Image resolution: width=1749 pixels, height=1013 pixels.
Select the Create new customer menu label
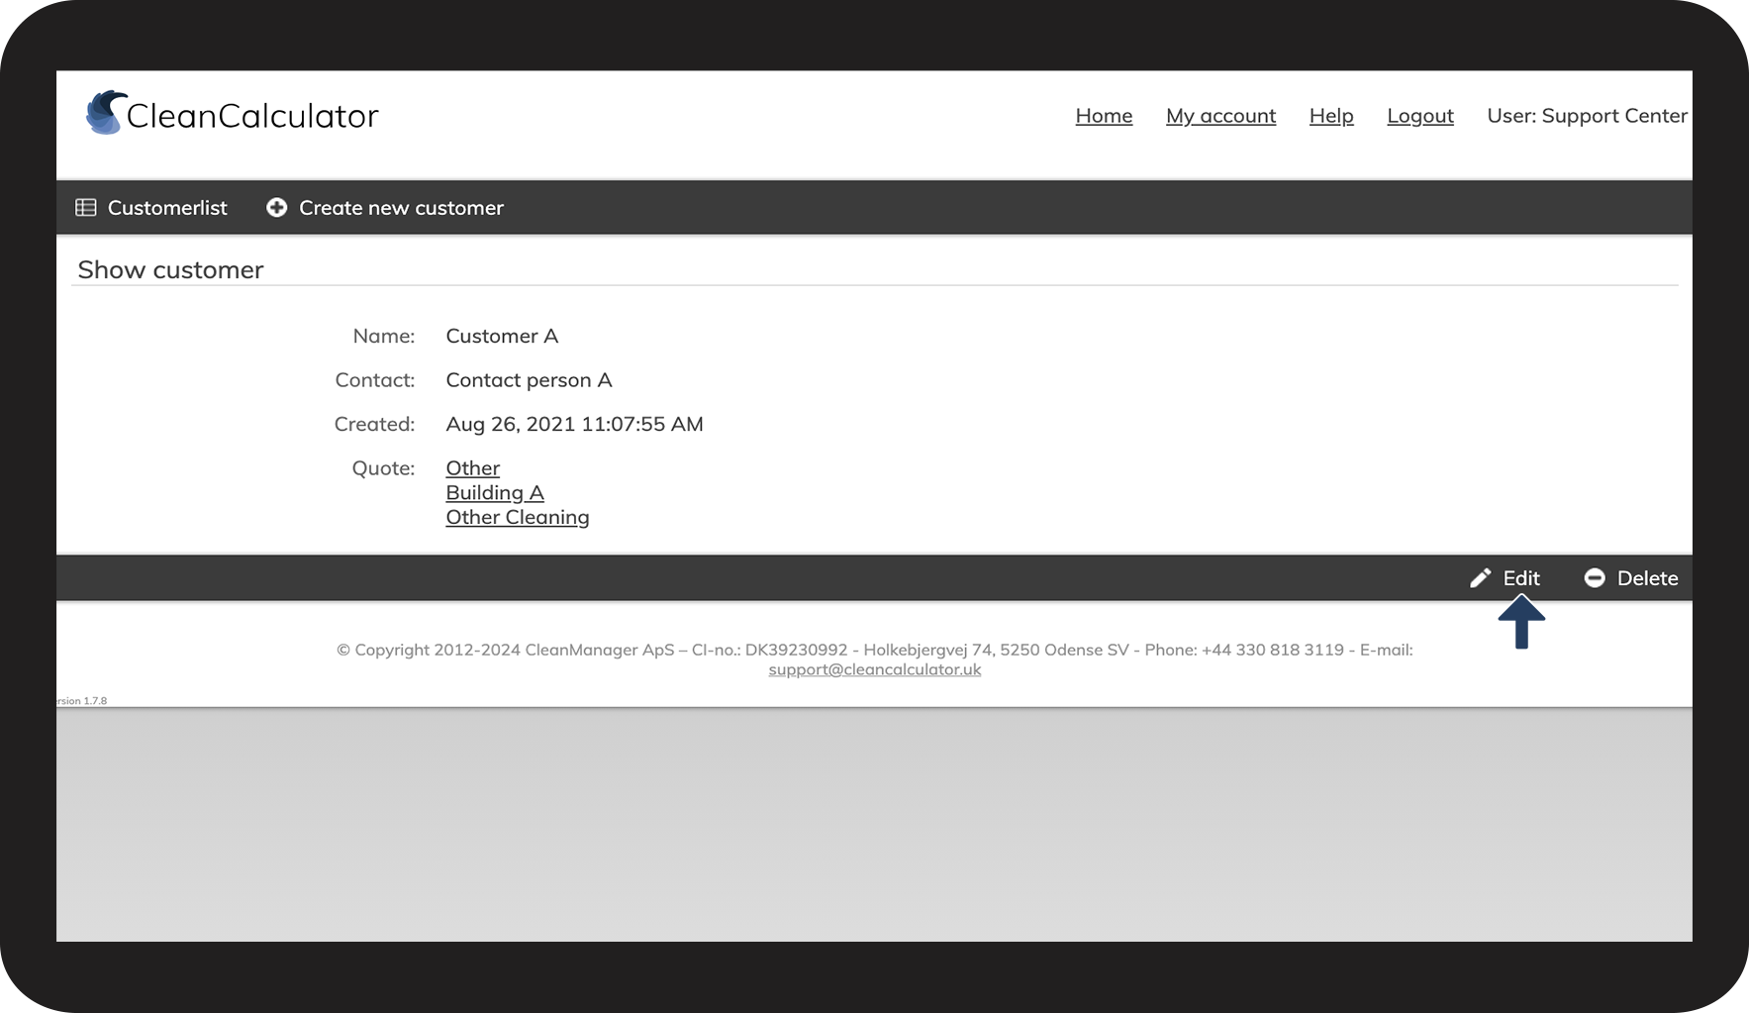401,208
